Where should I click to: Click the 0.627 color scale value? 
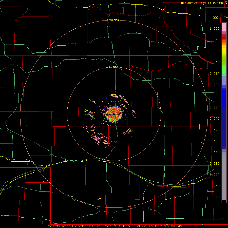pyautogui.click(x=215, y=107)
